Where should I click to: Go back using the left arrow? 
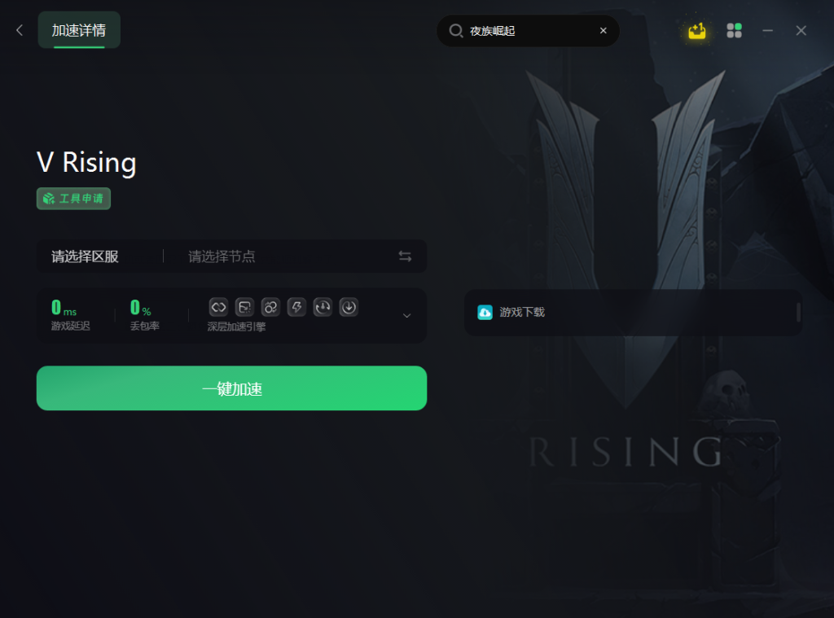click(x=20, y=30)
